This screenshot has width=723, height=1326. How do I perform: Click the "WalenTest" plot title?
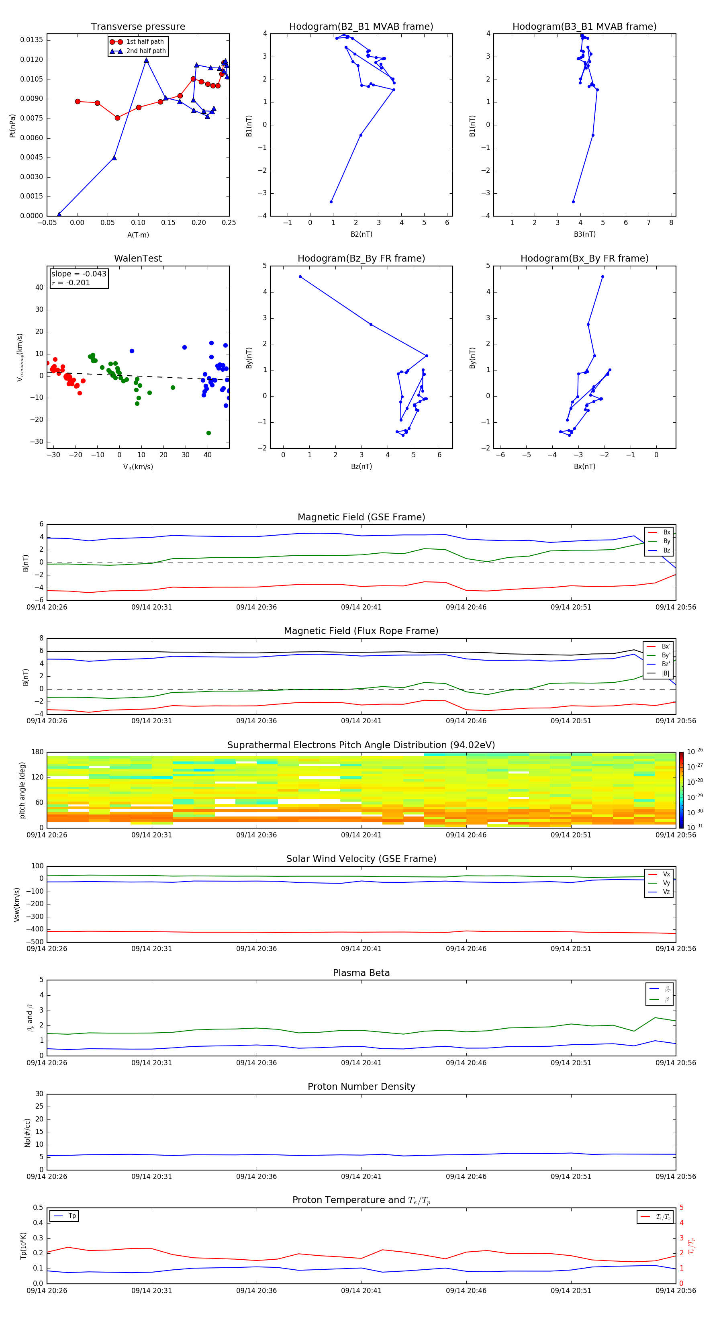(x=138, y=258)
